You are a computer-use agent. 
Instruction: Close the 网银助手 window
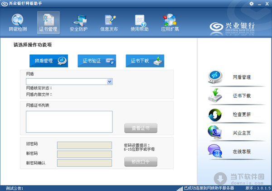(x=267, y=4)
